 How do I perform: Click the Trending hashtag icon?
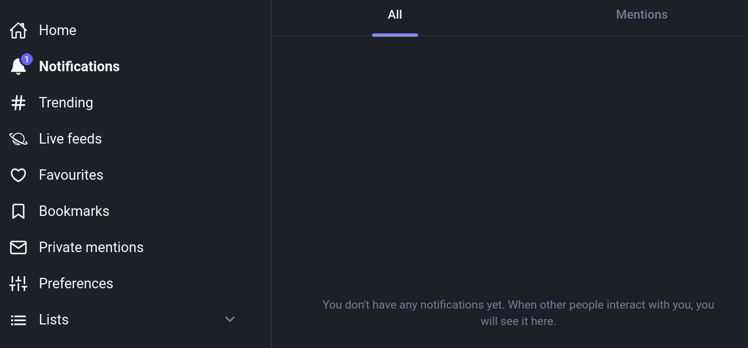click(x=19, y=102)
